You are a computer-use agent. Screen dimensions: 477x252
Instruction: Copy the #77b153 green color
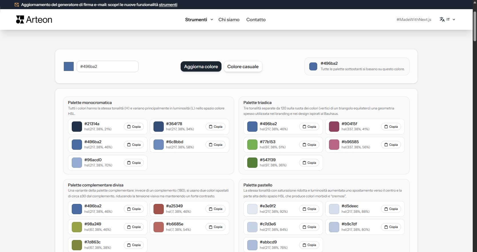tap(309, 145)
